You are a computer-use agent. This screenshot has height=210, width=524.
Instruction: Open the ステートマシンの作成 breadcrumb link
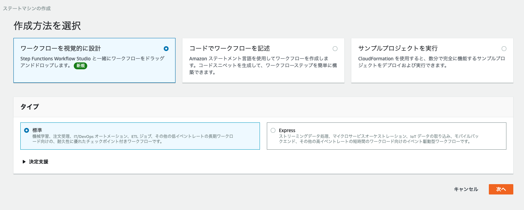click(x=26, y=8)
